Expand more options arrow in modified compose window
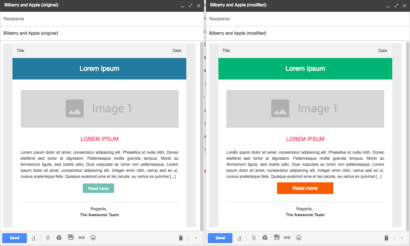This screenshot has width=410, height=246. coord(401,238)
